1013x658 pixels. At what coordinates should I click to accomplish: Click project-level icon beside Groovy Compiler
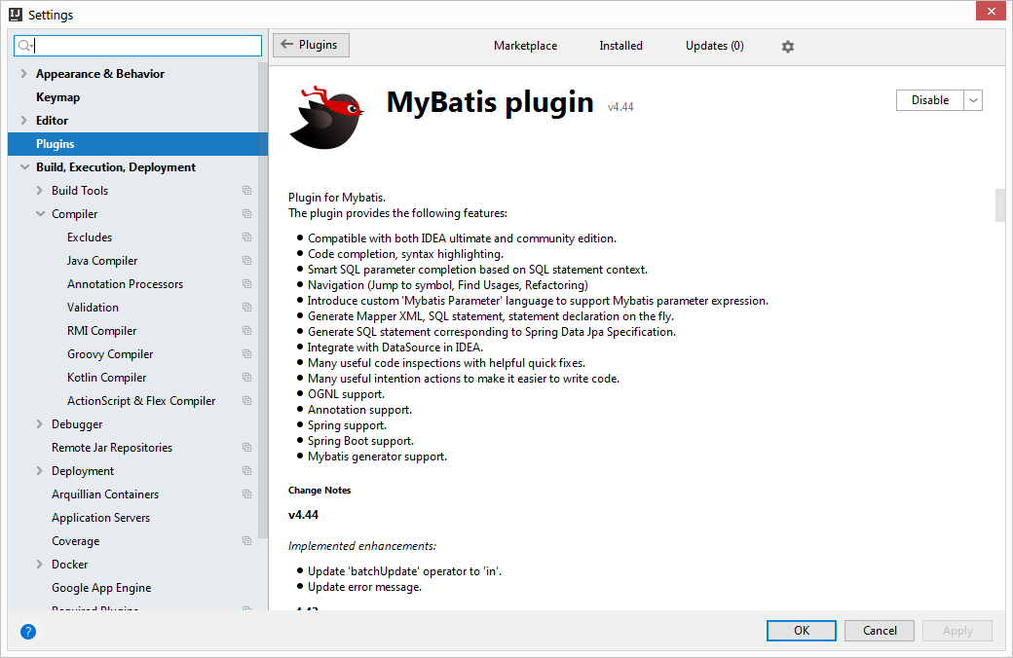[x=246, y=354]
